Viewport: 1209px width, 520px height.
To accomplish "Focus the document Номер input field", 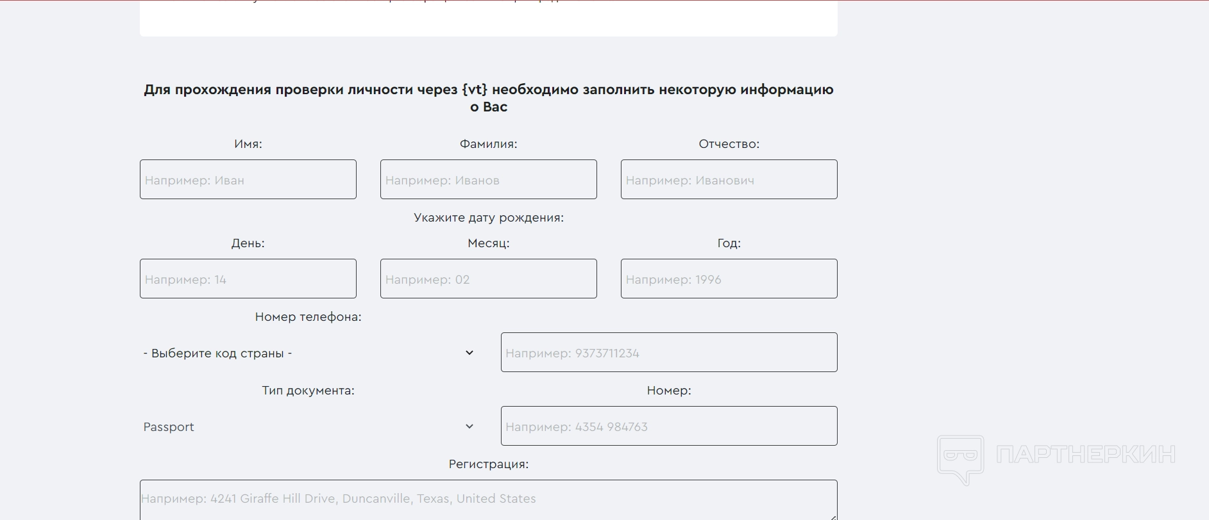I will click(x=668, y=426).
